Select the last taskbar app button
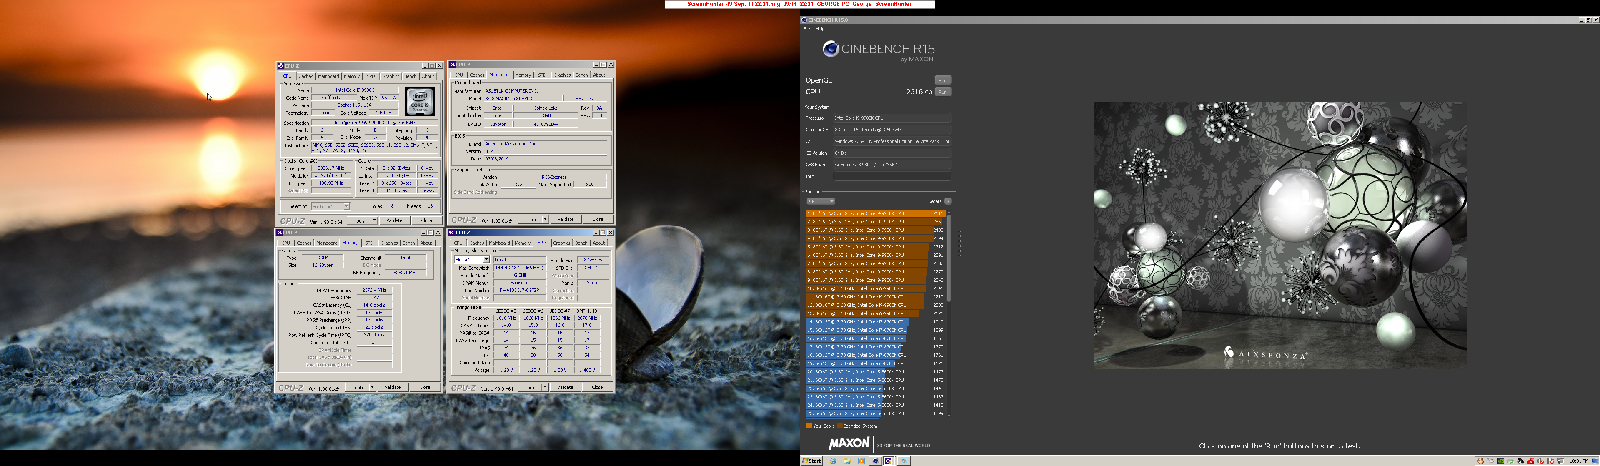Image resolution: width=1600 pixels, height=466 pixels. click(x=904, y=461)
